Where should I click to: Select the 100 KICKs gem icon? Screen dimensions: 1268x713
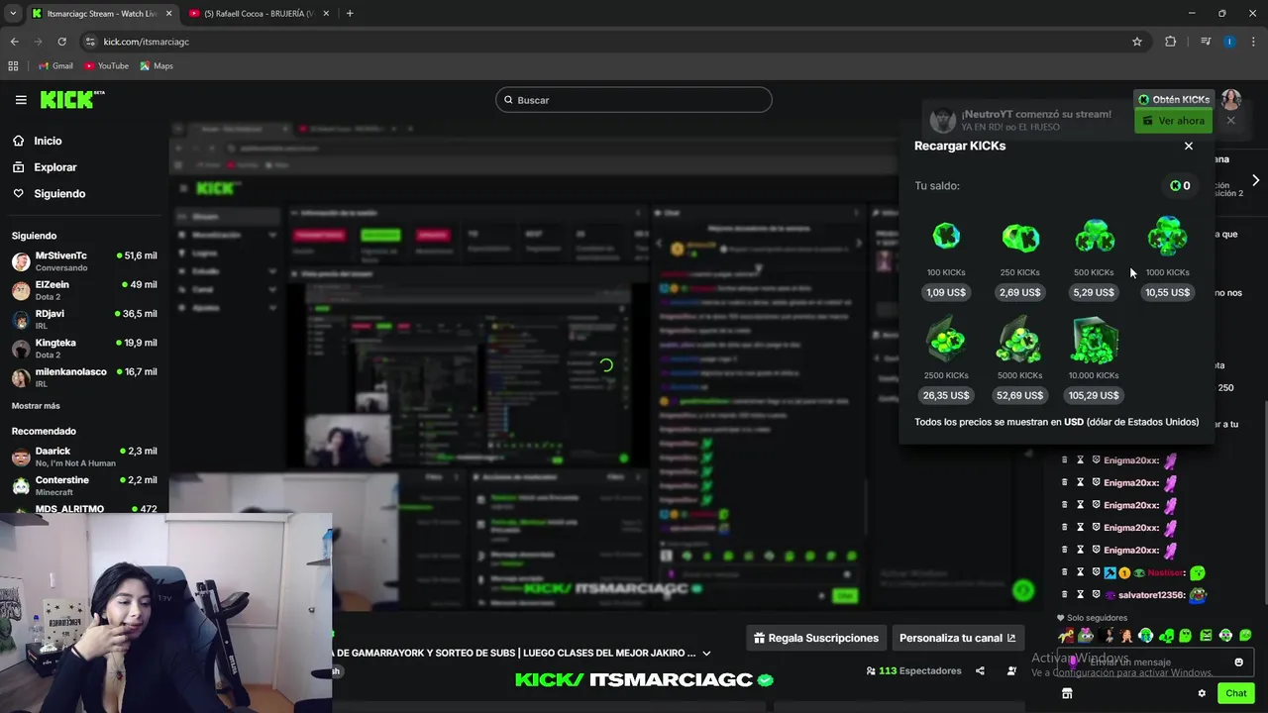pos(946,237)
